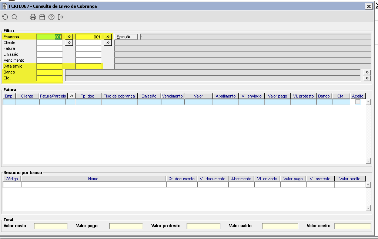Click the Emissão column header
Viewport: 378px width, 239px height.
coord(149,96)
